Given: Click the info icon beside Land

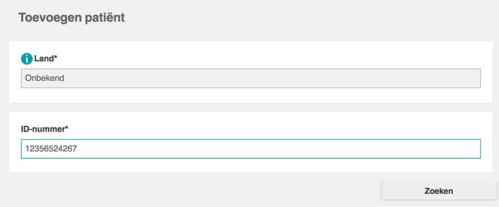Looking at the screenshot, I should pos(27,59).
